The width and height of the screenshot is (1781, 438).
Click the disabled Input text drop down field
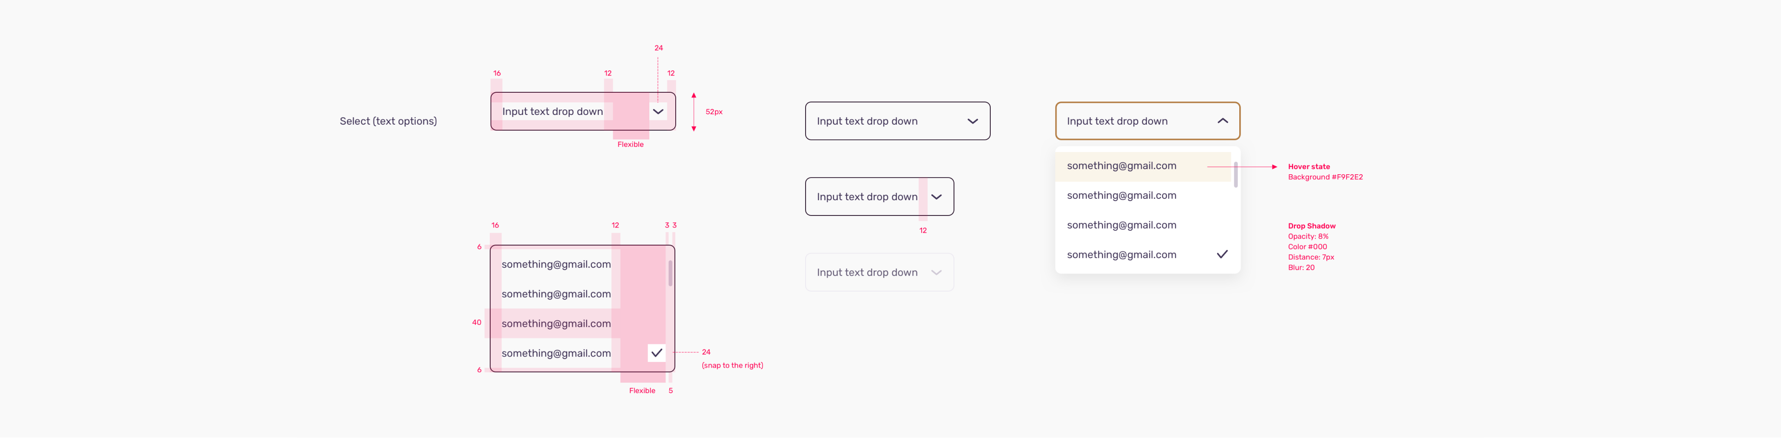pyautogui.click(x=879, y=273)
